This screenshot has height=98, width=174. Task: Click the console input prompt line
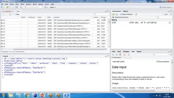(55, 77)
